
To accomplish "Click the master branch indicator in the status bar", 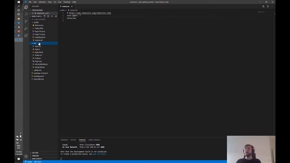I will [x=29, y=162].
